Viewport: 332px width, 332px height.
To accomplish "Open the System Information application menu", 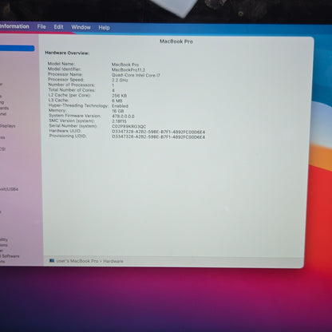I will coord(14,26).
